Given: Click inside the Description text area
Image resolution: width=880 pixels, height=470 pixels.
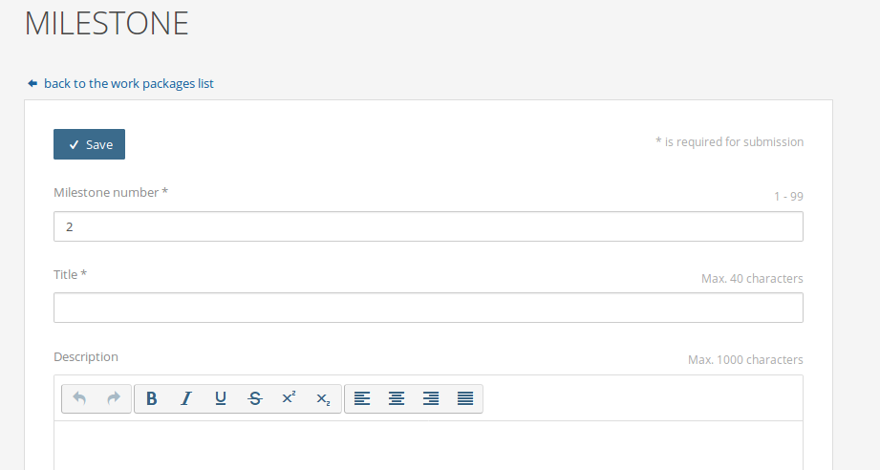Looking at the screenshot, I should coord(428,445).
